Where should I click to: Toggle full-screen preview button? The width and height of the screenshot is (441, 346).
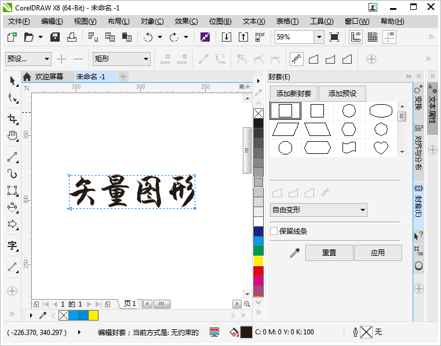[334, 37]
